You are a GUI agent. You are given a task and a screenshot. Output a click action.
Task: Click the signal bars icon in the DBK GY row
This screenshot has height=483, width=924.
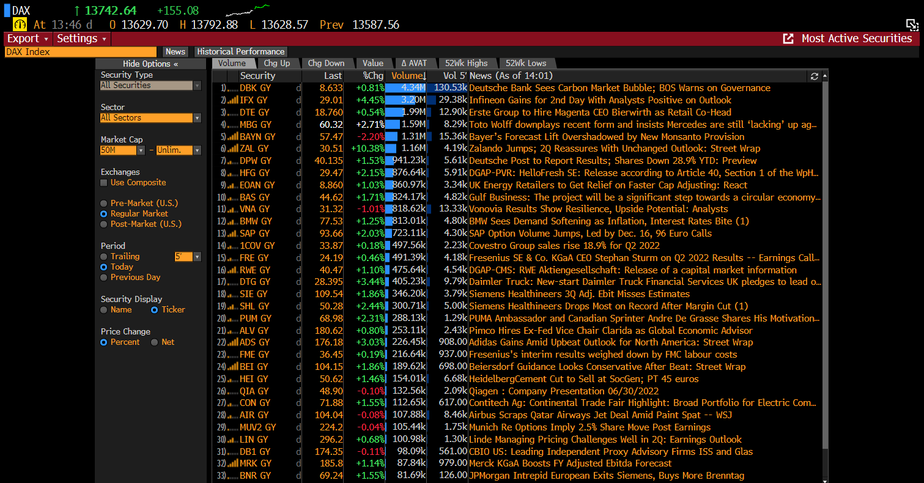pos(232,88)
